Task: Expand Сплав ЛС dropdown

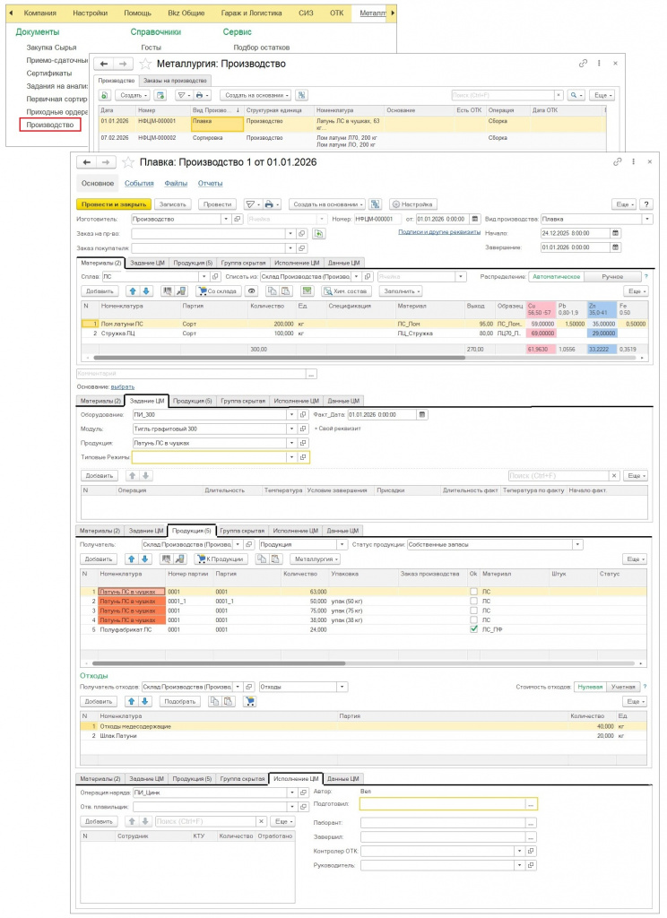Action: click(x=204, y=276)
